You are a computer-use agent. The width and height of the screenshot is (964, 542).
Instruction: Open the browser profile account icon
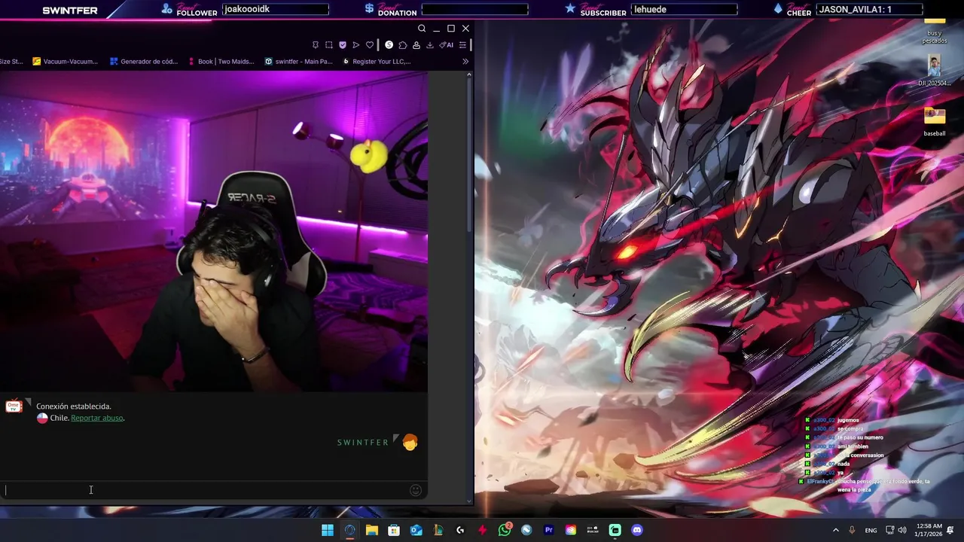tap(416, 45)
